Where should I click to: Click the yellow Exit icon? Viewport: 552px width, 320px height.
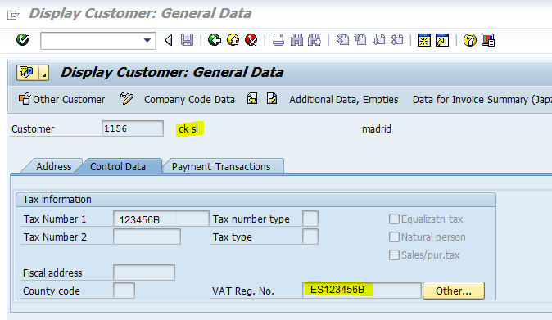(x=233, y=40)
